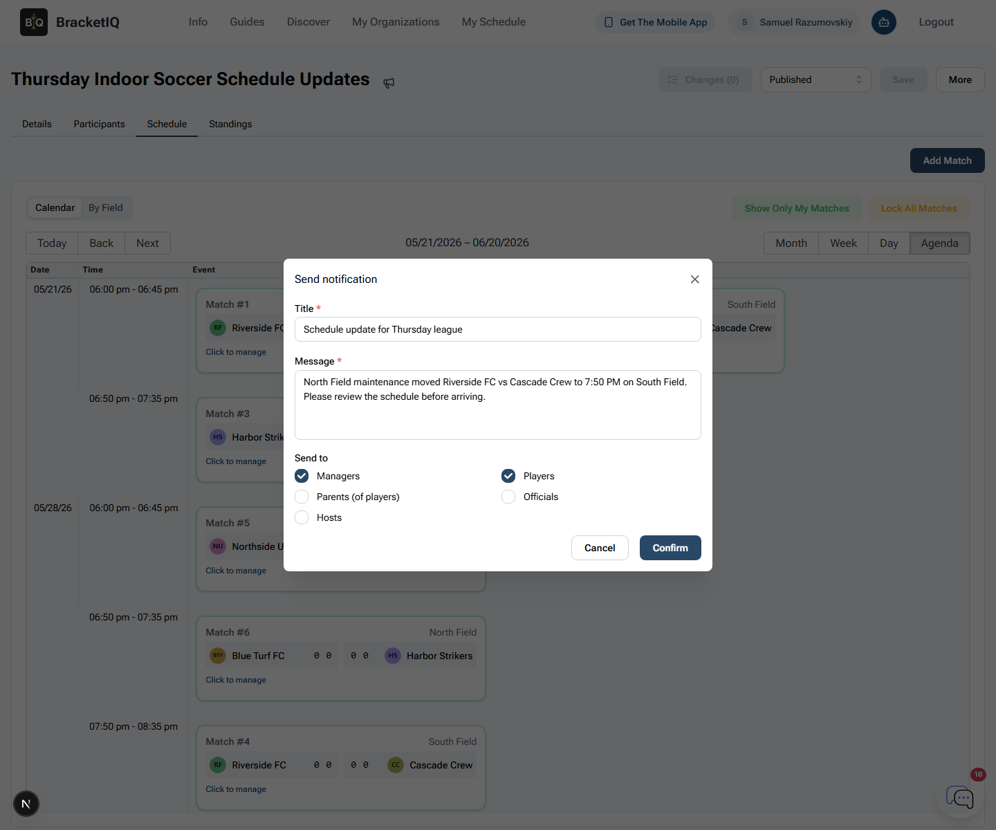Switch to the Participants tab
The height and width of the screenshot is (830, 996).
coord(100,124)
